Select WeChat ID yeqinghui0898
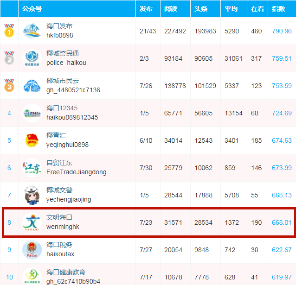Viewport: 296px width, 285px height. (x=67, y=145)
